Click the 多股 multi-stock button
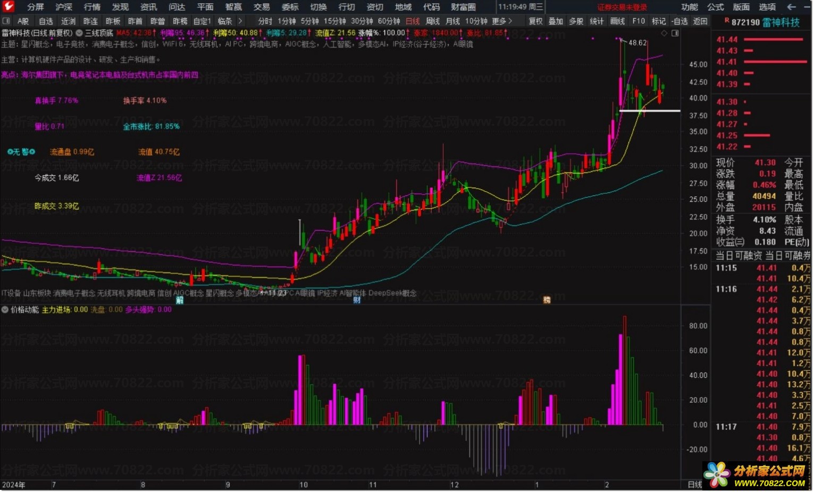The height and width of the screenshot is (492, 814). (x=576, y=21)
